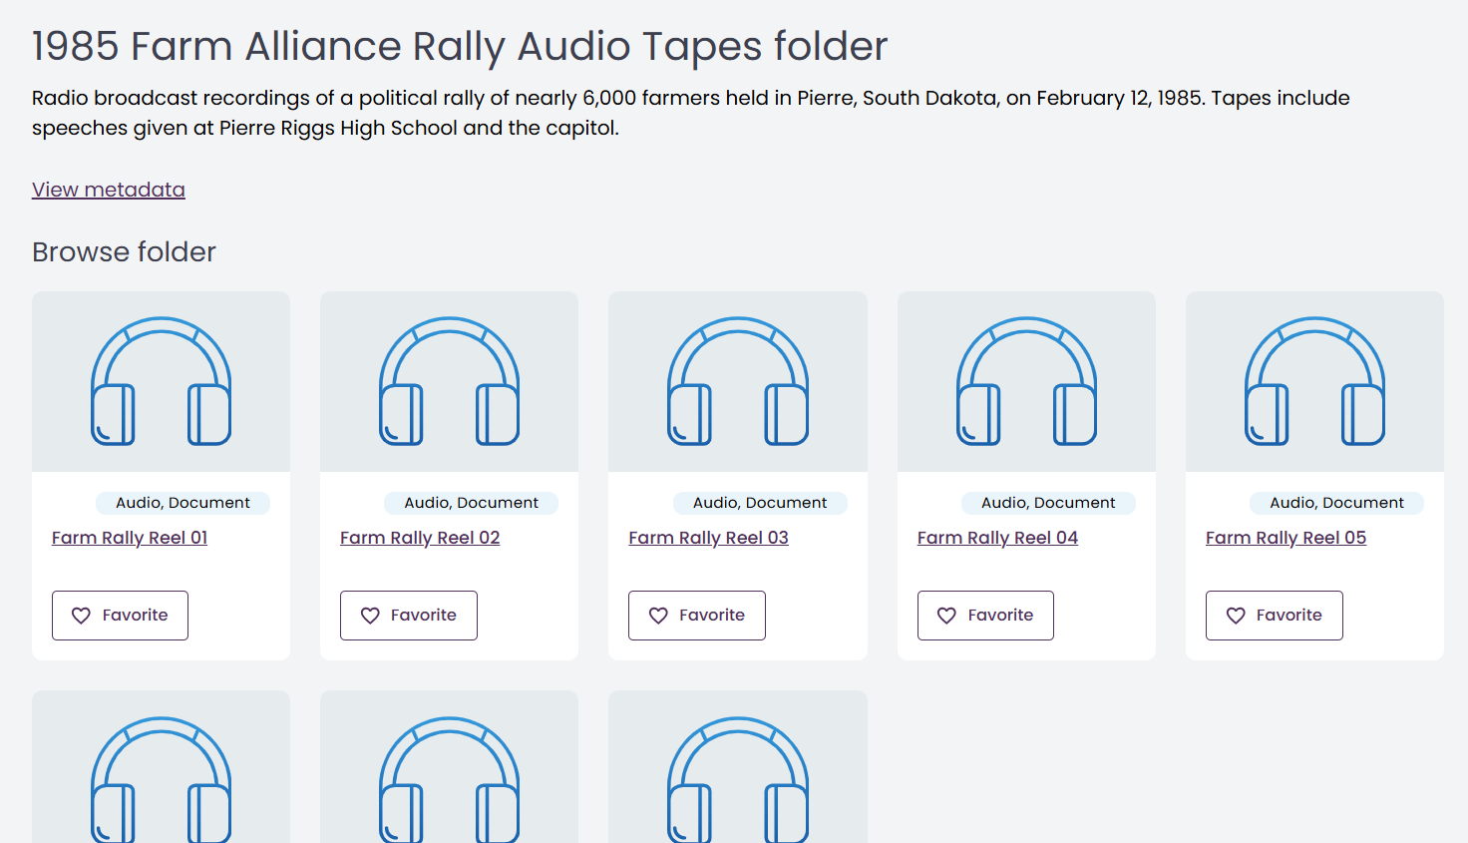This screenshot has height=843, width=1468.
Task: Click the headphones icon above Farm Rally Reel 03
Action: click(x=737, y=381)
